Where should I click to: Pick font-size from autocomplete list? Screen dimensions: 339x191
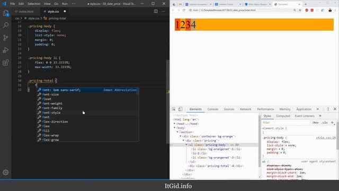coord(88,94)
